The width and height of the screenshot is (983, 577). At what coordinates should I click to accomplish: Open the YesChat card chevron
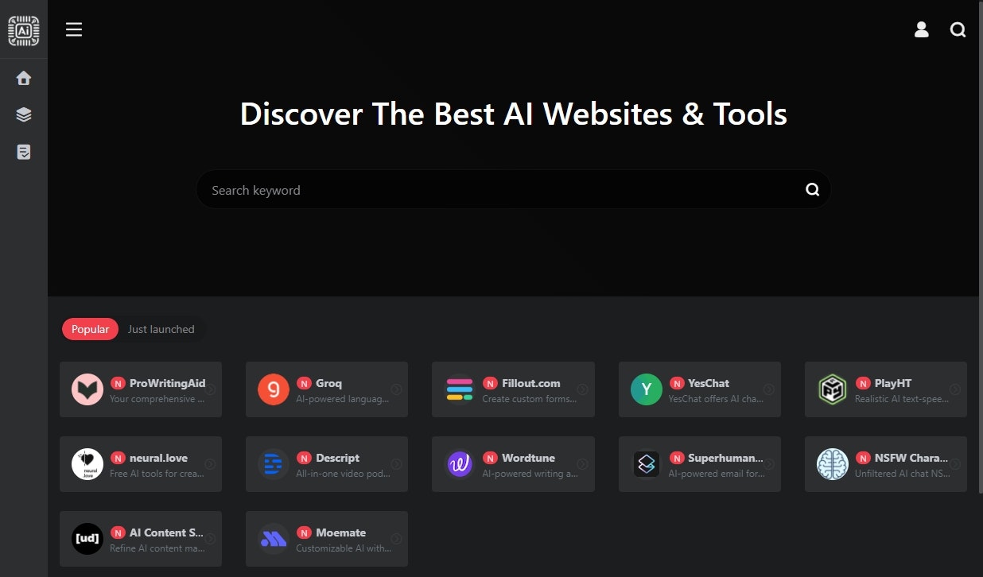(768, 389)
